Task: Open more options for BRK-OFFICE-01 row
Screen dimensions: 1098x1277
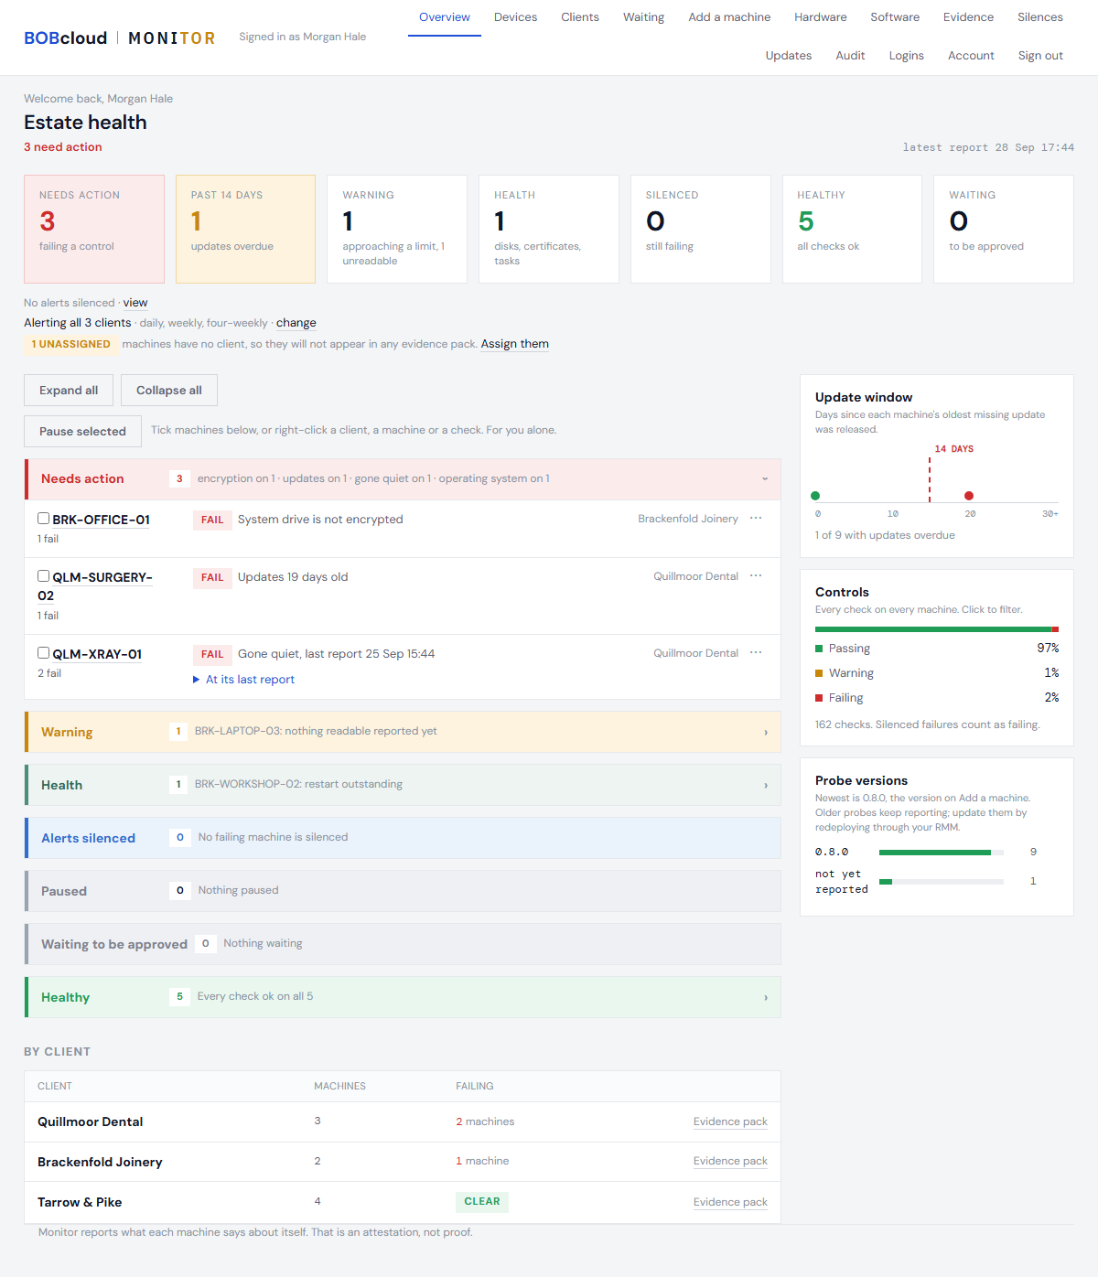Action: pos(756,518)
